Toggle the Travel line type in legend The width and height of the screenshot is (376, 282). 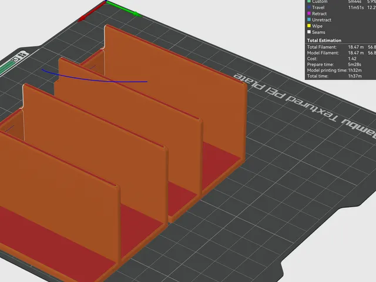click(318, 8)
